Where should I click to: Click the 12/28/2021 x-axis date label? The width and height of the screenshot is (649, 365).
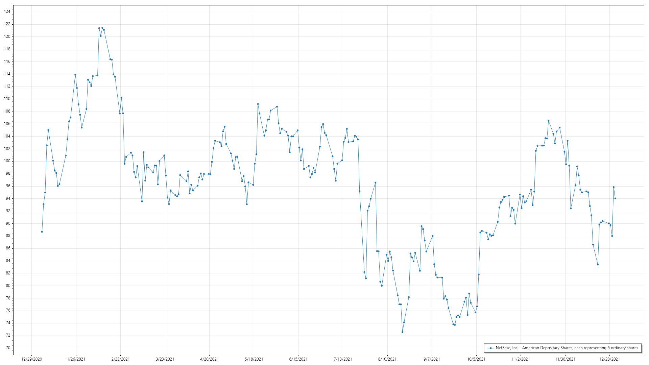point(610,359)
